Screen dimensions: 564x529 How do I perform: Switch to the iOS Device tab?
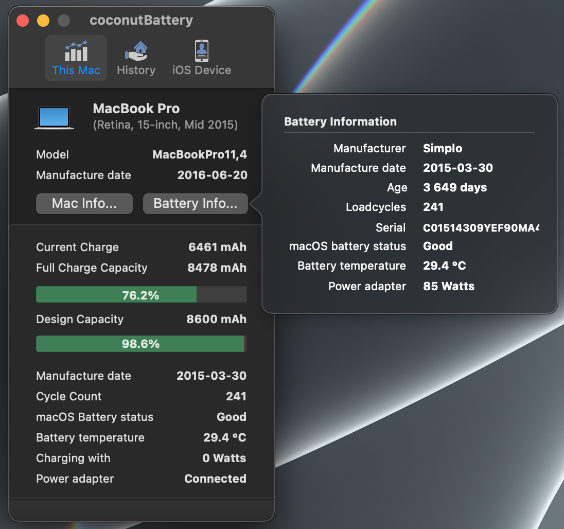(201, 58)
